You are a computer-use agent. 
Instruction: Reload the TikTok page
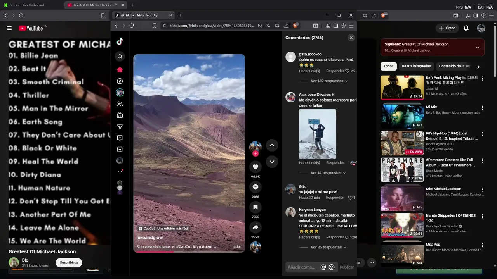[132, 26]
